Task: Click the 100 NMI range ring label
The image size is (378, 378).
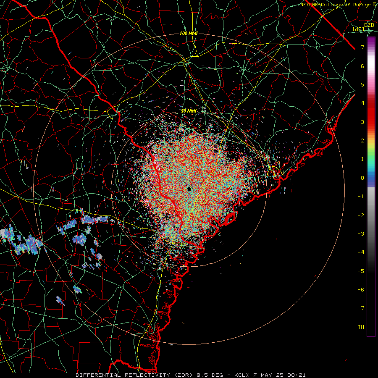Action: click(189, 33)
